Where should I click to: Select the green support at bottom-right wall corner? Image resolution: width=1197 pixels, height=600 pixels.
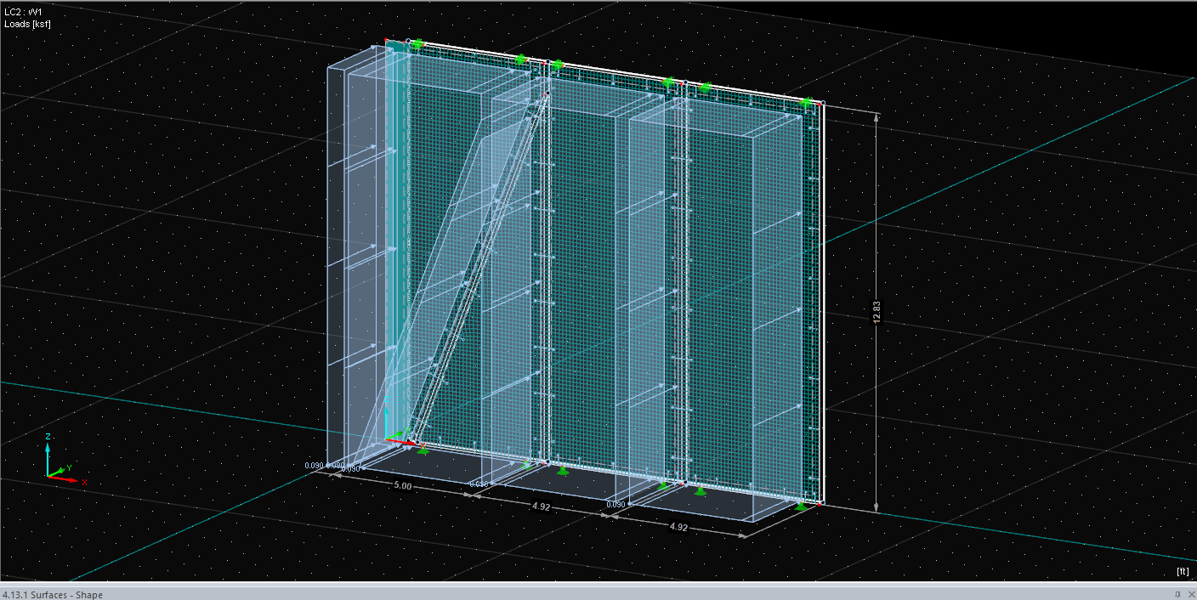pos(801,507)
